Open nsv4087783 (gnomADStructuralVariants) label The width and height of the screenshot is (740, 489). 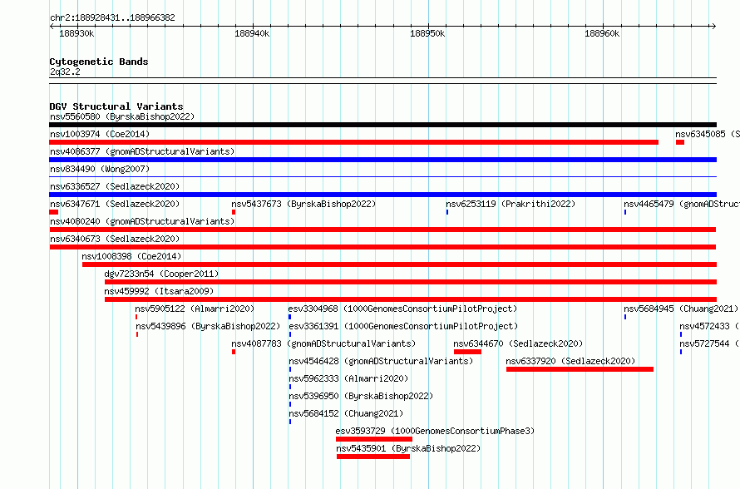point(323,343)
